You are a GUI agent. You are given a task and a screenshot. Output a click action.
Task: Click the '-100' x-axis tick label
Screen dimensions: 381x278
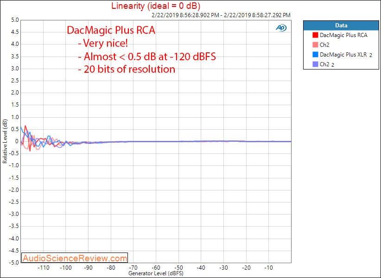click(x=66, y=268)
